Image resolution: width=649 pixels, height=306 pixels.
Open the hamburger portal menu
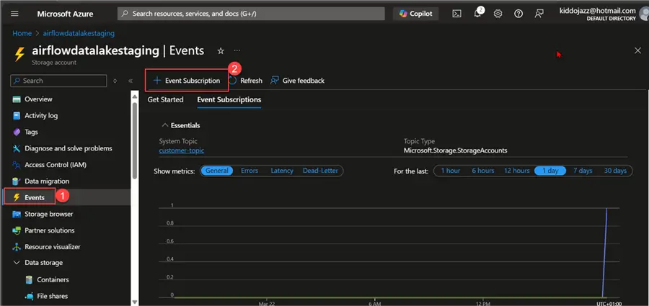(x=14, y=14)
